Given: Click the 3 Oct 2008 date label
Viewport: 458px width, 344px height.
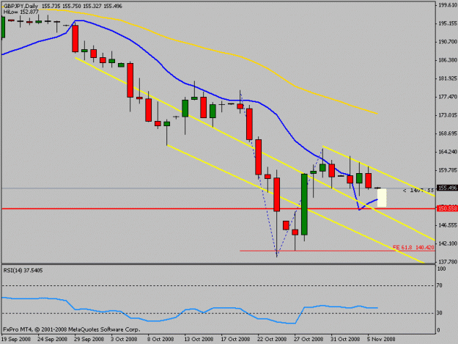Looking at the screenshot, I should click(x=124, y=340).
